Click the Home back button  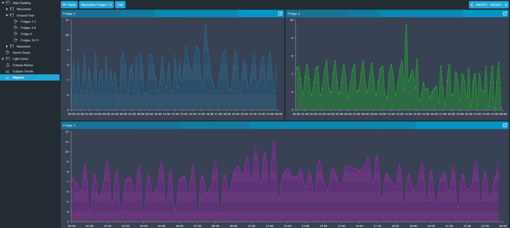69,5
